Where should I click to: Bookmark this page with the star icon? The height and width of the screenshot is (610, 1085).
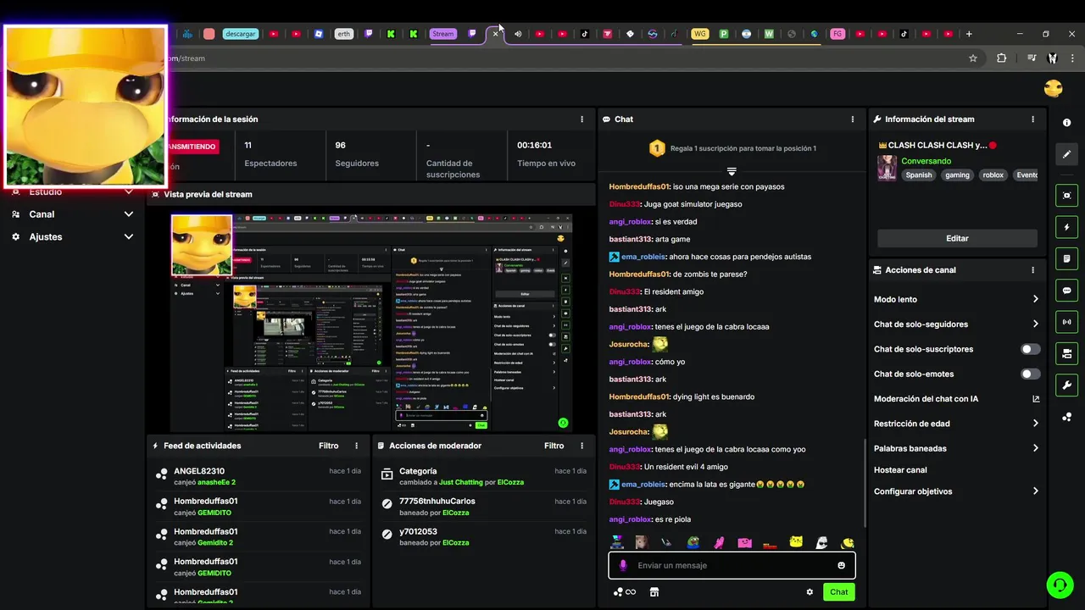click(973, 58)
